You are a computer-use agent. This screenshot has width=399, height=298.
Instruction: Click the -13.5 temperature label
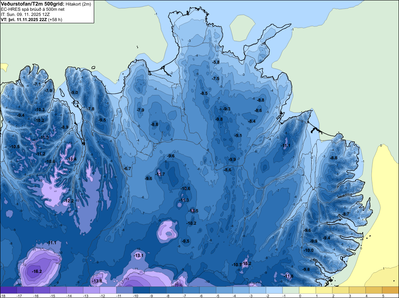(194, 211)
